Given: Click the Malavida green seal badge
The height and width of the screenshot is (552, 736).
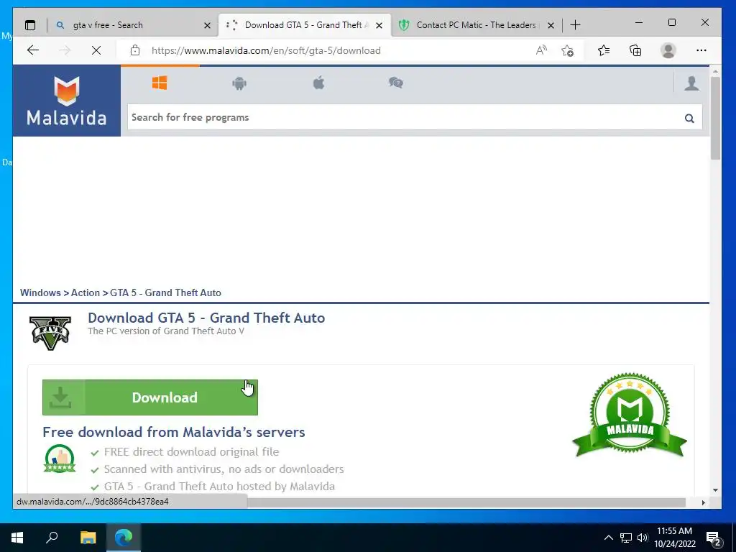Looking at the screenshot, I should [630, 415].
